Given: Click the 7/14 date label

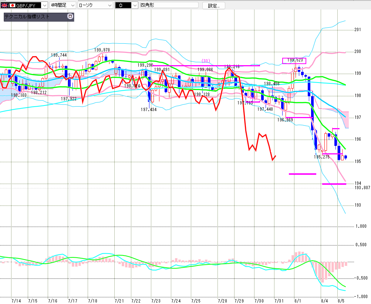Looking at the screenshot, I should [16, 301].
